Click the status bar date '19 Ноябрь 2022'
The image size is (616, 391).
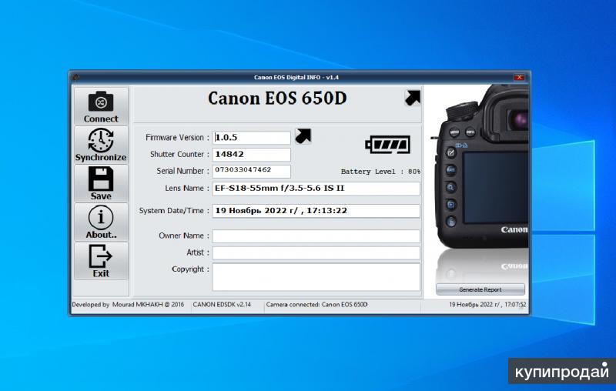(487, 305)
